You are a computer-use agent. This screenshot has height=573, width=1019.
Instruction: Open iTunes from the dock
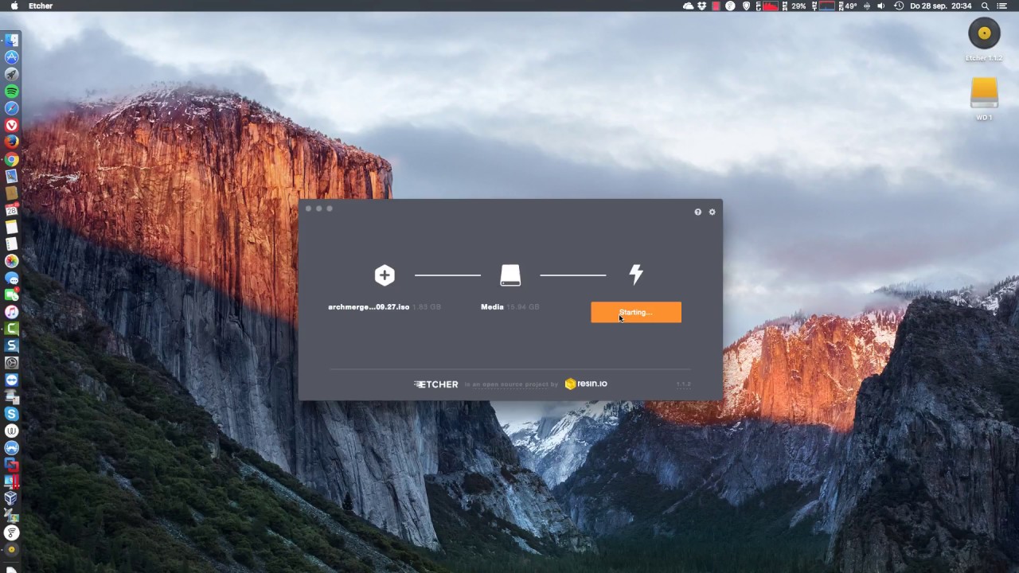11,312
